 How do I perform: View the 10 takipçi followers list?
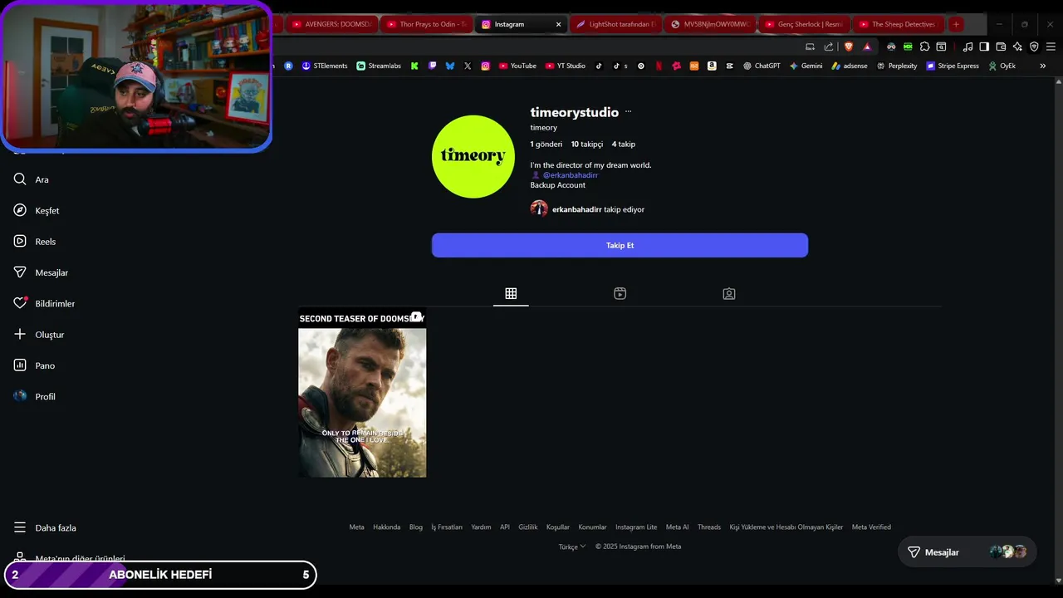coord(587,145)
